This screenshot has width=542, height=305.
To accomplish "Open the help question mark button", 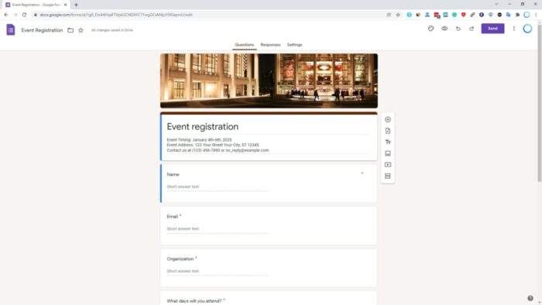I will 530,298.
